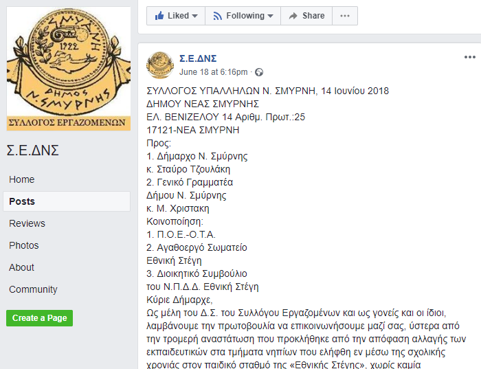The width and height of the screenshot is (481, 369).
Task: Go to the Home section
Action: pyautogui.click(x=21, y=179)
